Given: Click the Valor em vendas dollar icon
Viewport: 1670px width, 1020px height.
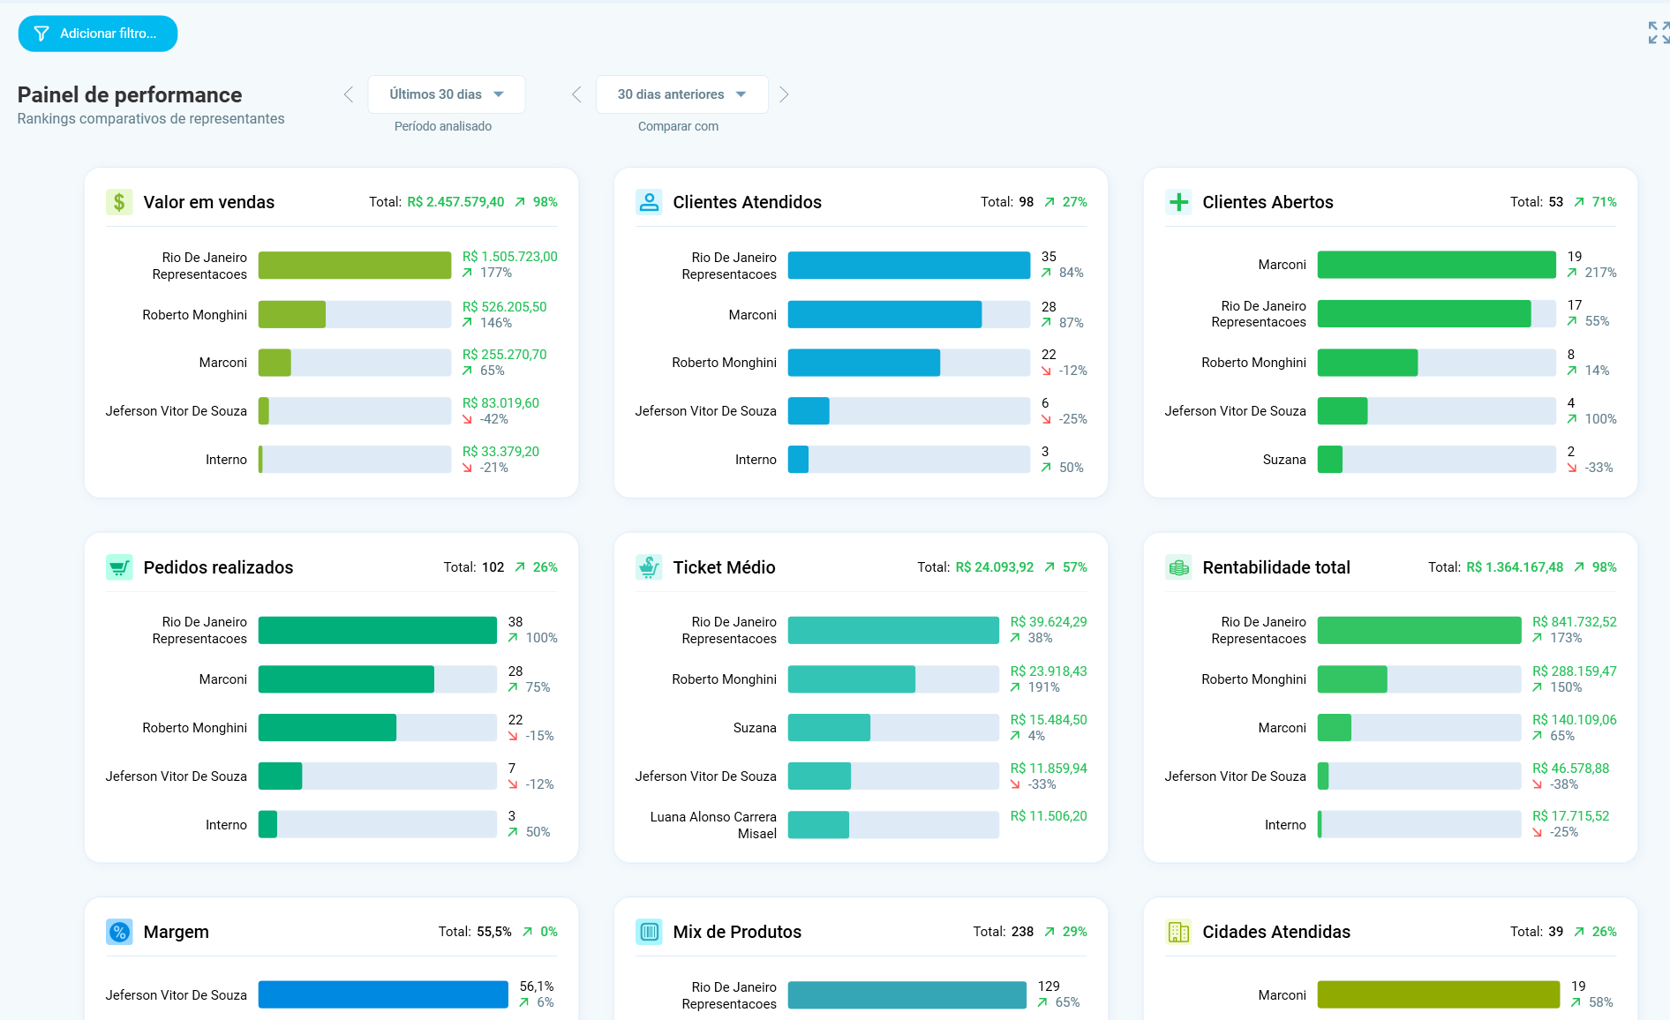Looking at the screenshot, I should pos(119,202).
